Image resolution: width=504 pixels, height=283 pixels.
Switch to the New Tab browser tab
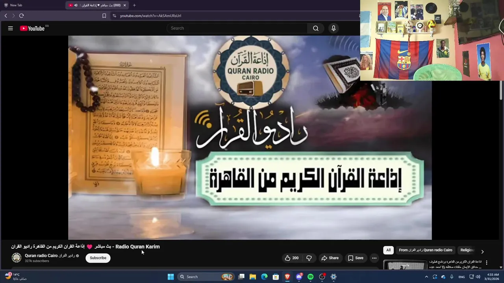coord(31,5)
